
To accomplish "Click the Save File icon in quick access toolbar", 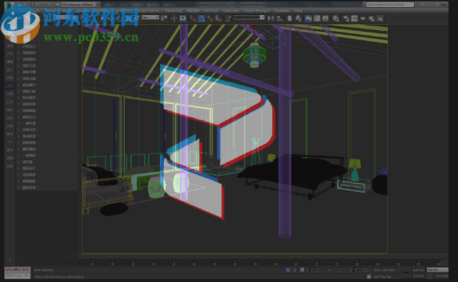I will 33,4.
